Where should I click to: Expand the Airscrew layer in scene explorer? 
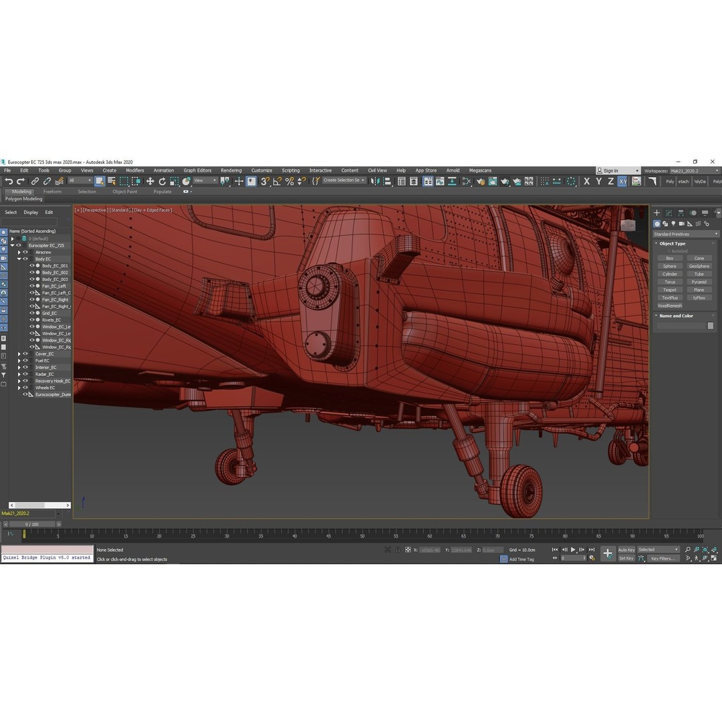[x=19, y=252]
